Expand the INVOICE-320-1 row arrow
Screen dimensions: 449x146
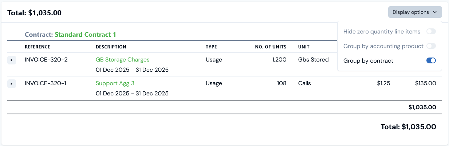[11, 84]
